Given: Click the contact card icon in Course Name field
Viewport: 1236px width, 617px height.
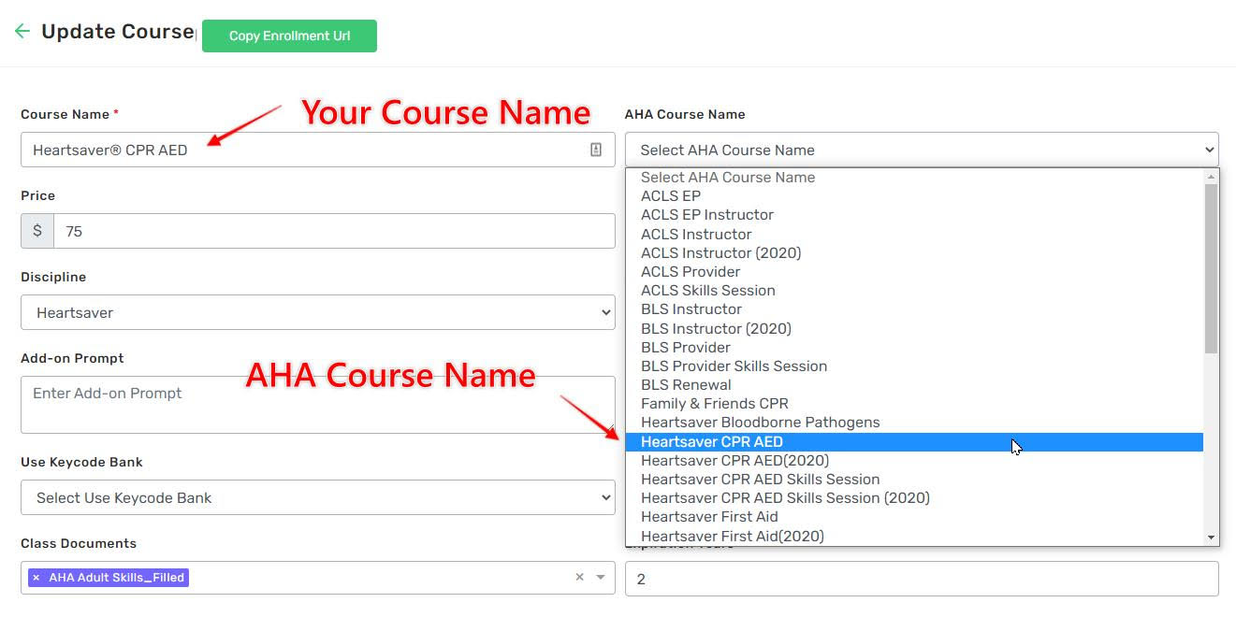Looking at the screenshot, I should [x=596, y=150].
